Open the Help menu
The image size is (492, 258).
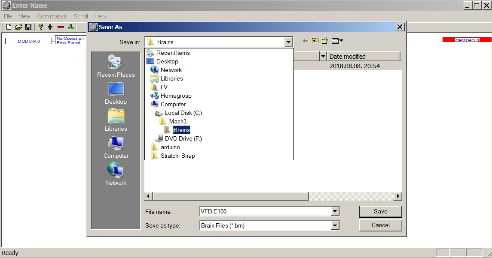tap(100, 16)
